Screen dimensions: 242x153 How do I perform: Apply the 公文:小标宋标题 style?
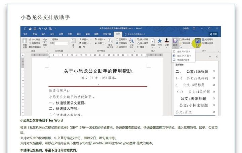(195, 105)
